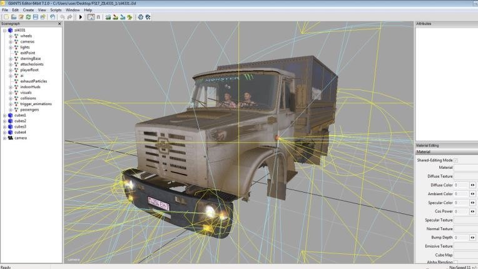Click the blue floppy disk Save icon

coord(36,17)
